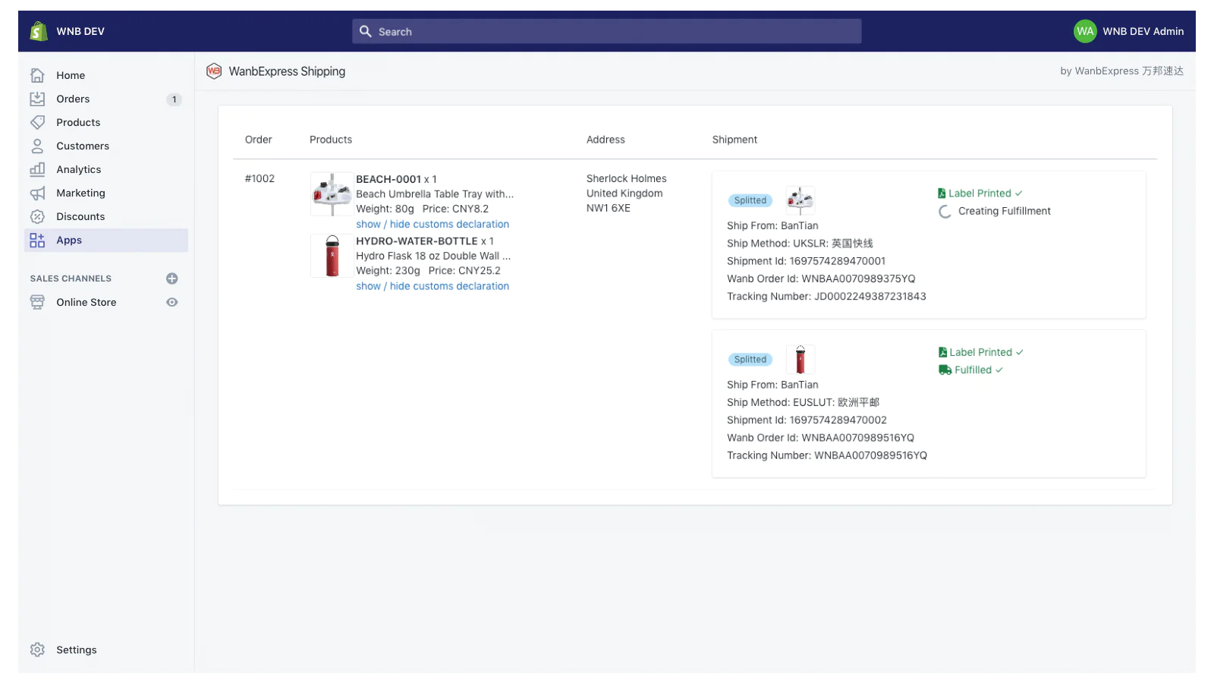
Task: Click the HYDRO-WATER-BOTTLE product SKU
Action: click(417, 241)
